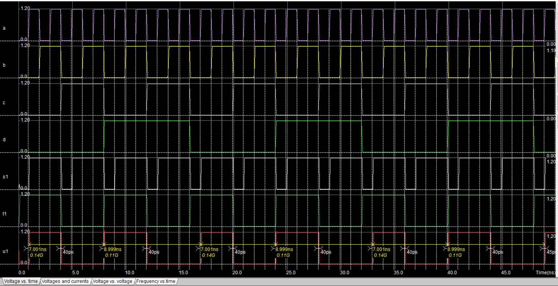Switch to the Voltages and currents tab
Screen dimensions: 558x286
(x=65, y=281)
